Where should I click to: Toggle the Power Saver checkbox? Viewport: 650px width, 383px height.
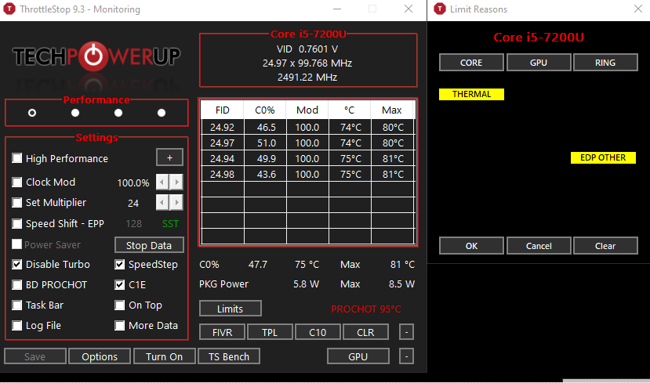(17, 244)
